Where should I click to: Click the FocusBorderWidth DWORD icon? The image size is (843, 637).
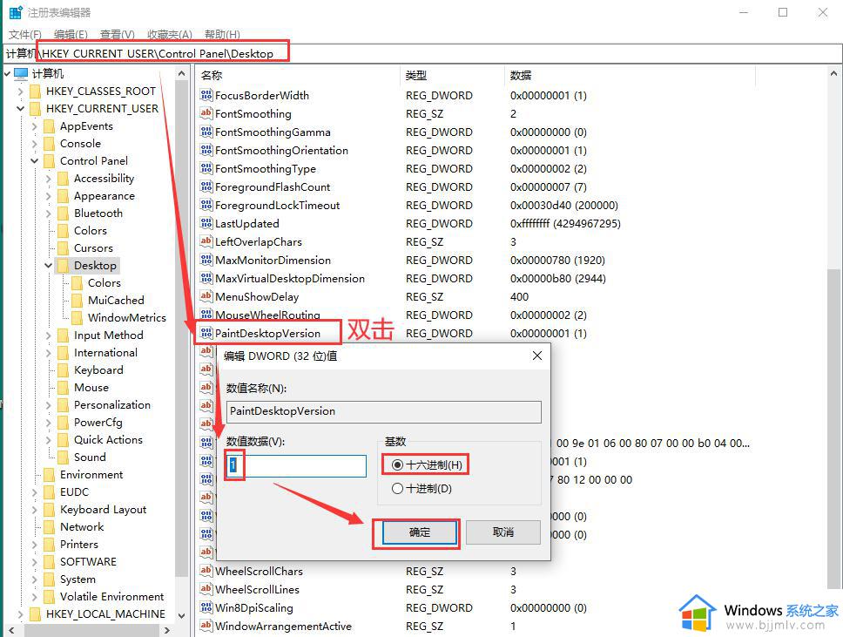(x=206, y=96)
